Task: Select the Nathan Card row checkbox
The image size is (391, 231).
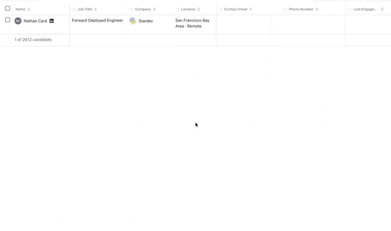Action: [x=8, y=20]
